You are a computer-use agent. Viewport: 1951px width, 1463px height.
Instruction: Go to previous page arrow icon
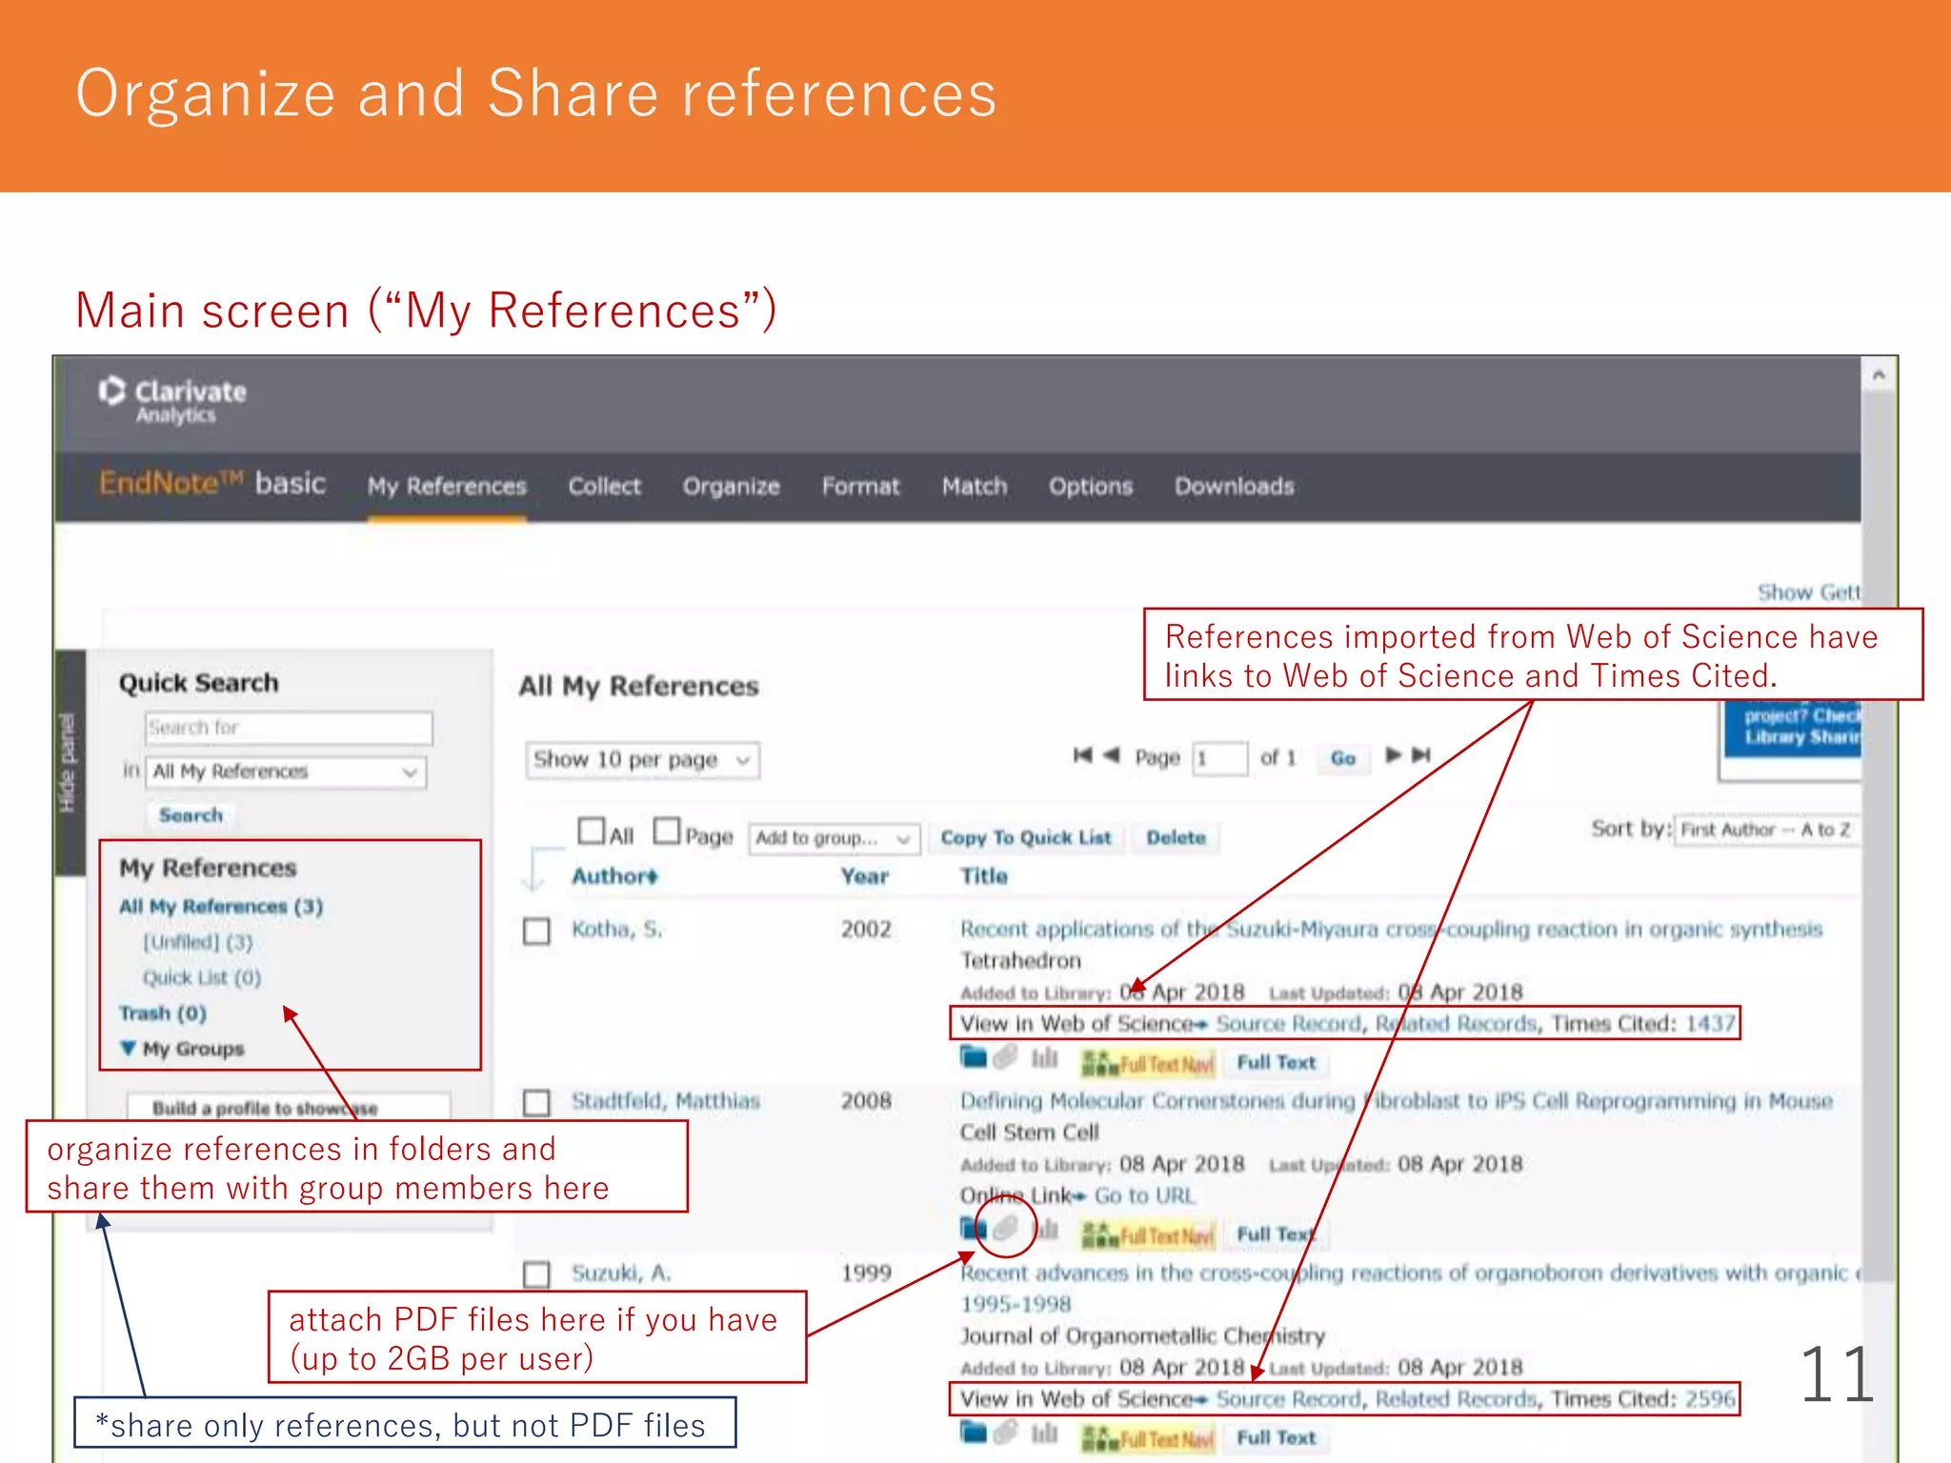(1111, 755)
